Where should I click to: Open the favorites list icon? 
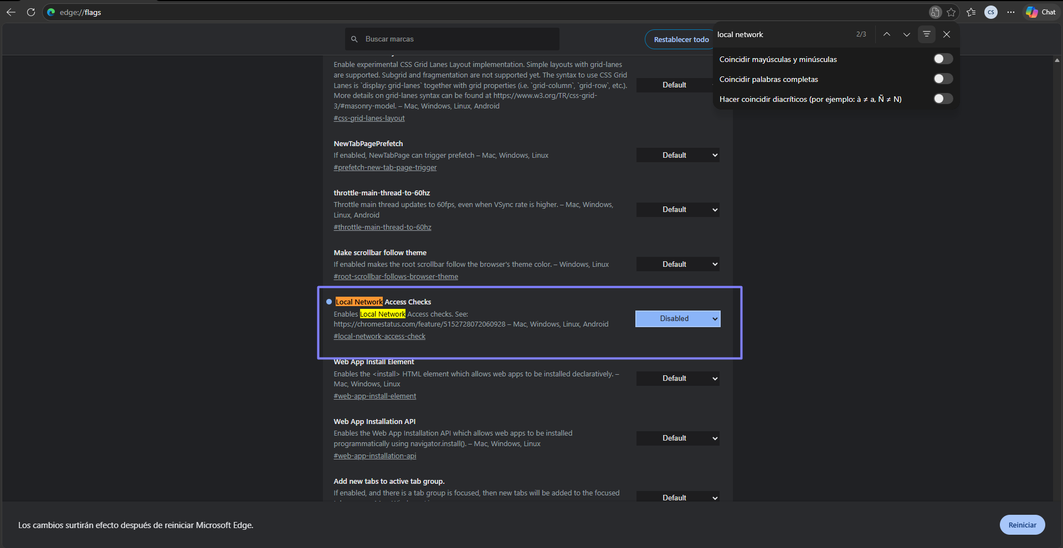click(971, 12)
